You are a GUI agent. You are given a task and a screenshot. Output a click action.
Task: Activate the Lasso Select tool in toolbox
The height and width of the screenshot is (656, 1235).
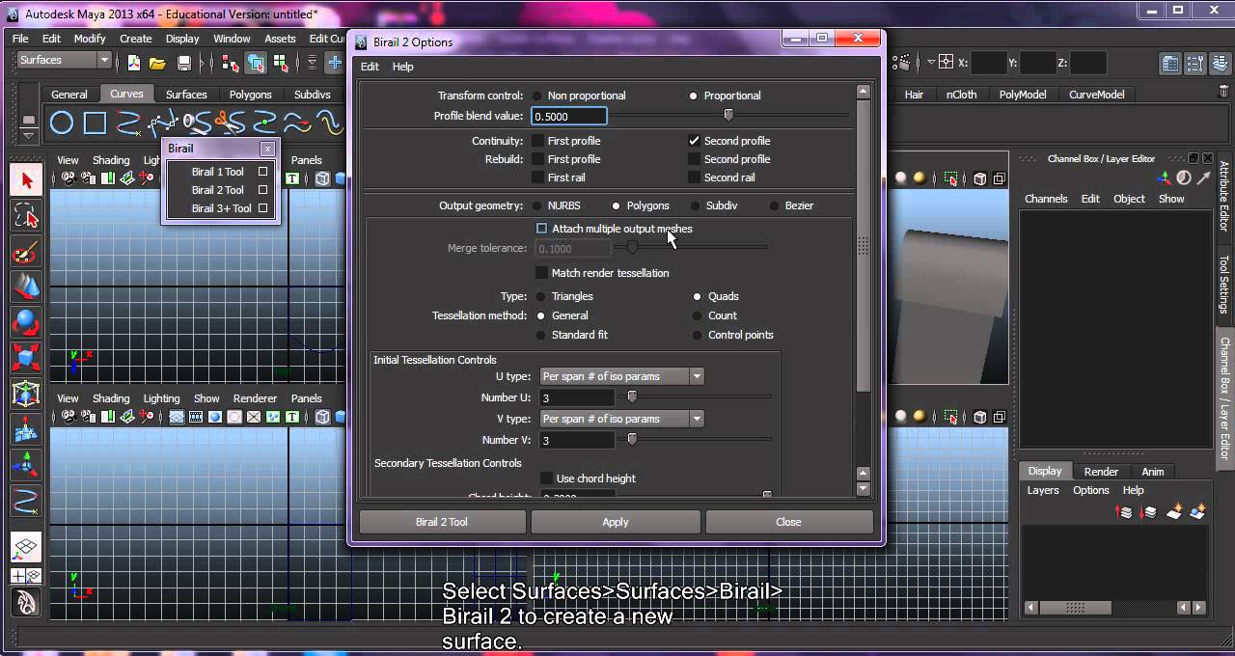coord(26,216)
